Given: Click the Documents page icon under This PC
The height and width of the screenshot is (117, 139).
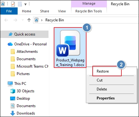Looking at the screenshot, I should tap(13, 106).
